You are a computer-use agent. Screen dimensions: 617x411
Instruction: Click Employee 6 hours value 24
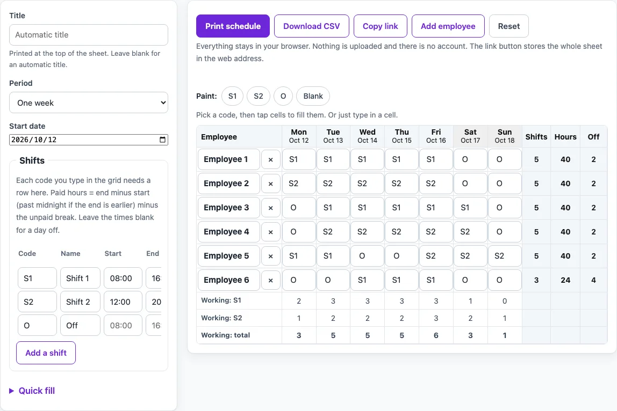click(x=565, y=280)
